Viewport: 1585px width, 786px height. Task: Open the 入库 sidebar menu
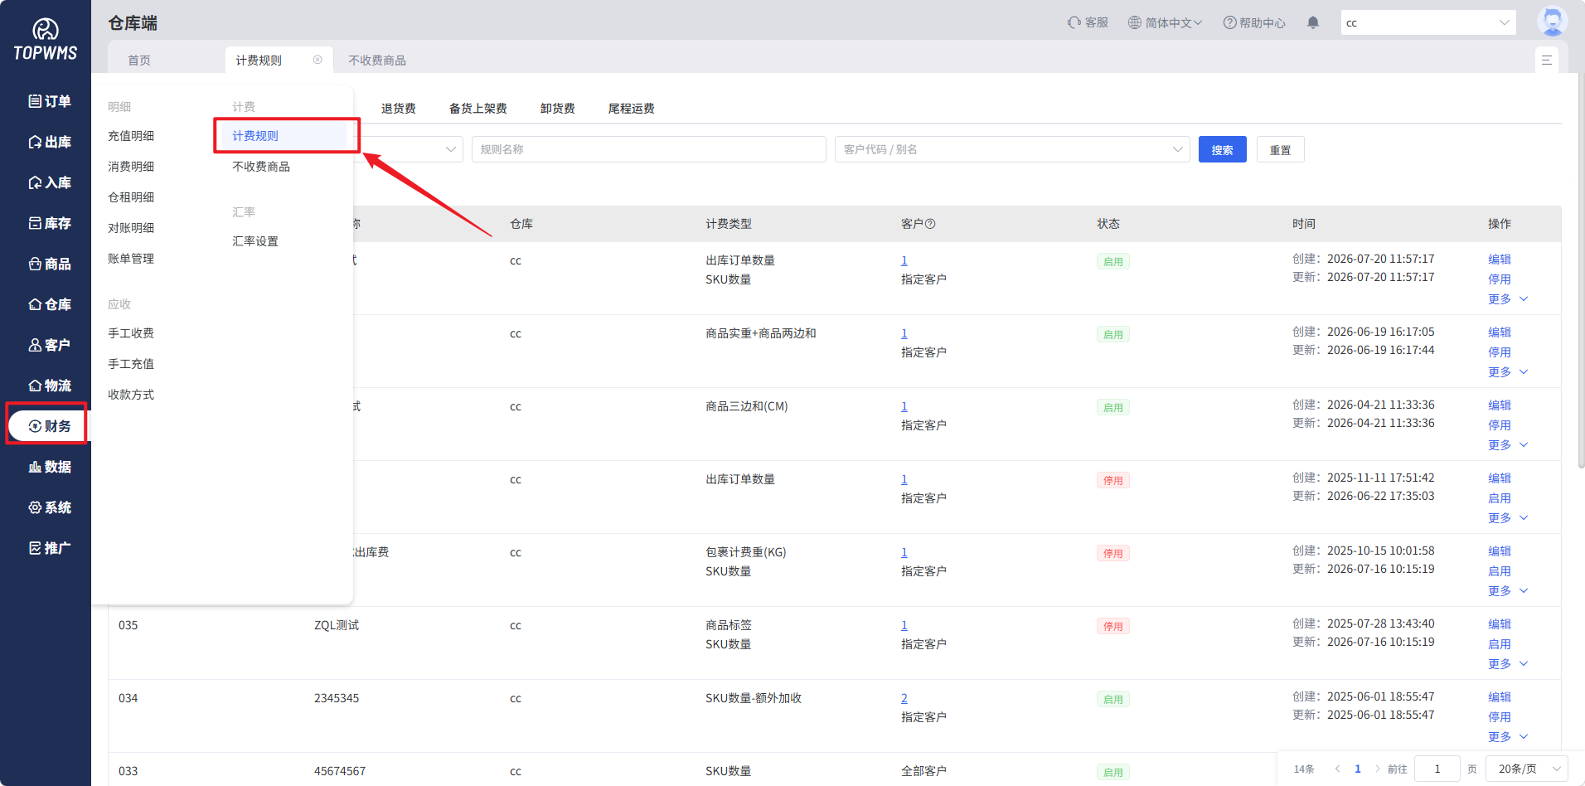tap(50, 182)
